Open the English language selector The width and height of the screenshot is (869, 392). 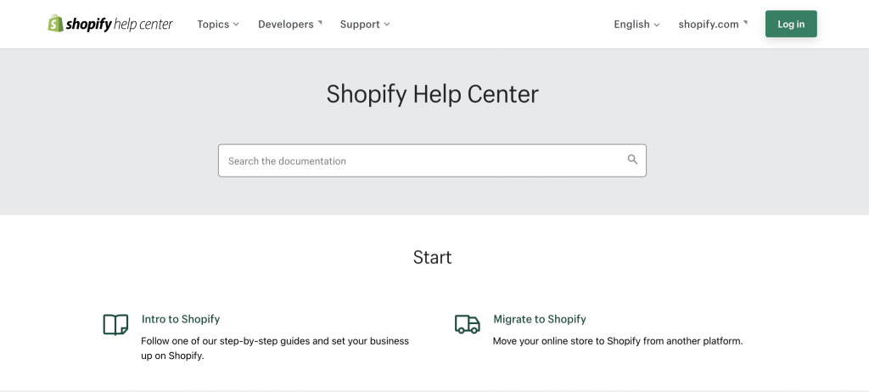[636, 25]
